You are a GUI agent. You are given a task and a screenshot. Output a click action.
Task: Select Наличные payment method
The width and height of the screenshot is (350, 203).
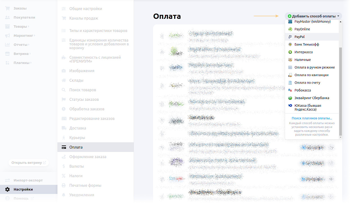(302, 60)
